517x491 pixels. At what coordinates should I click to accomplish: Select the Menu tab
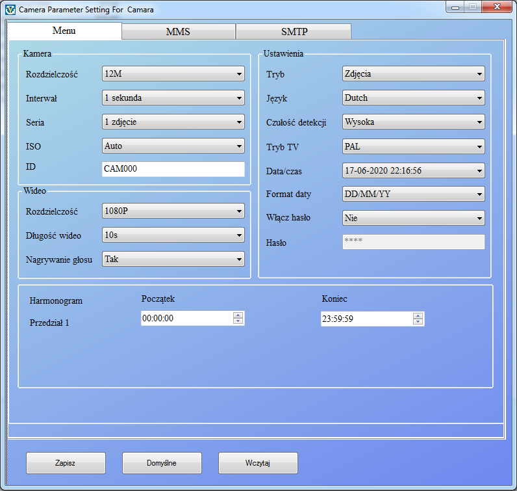[64, 31]
